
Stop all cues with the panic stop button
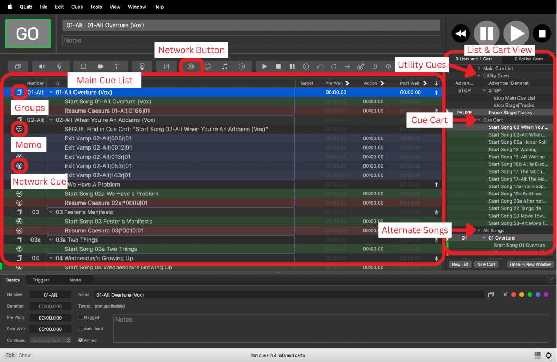click(x=542, y=34)
